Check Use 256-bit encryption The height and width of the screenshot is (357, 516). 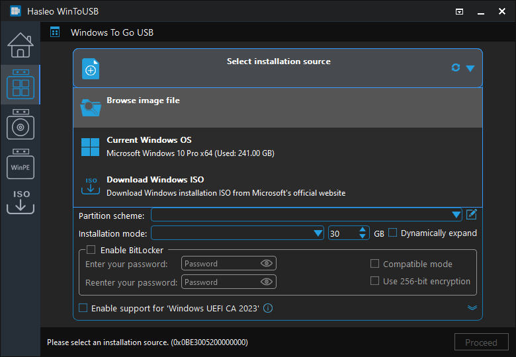pos(374,281)
